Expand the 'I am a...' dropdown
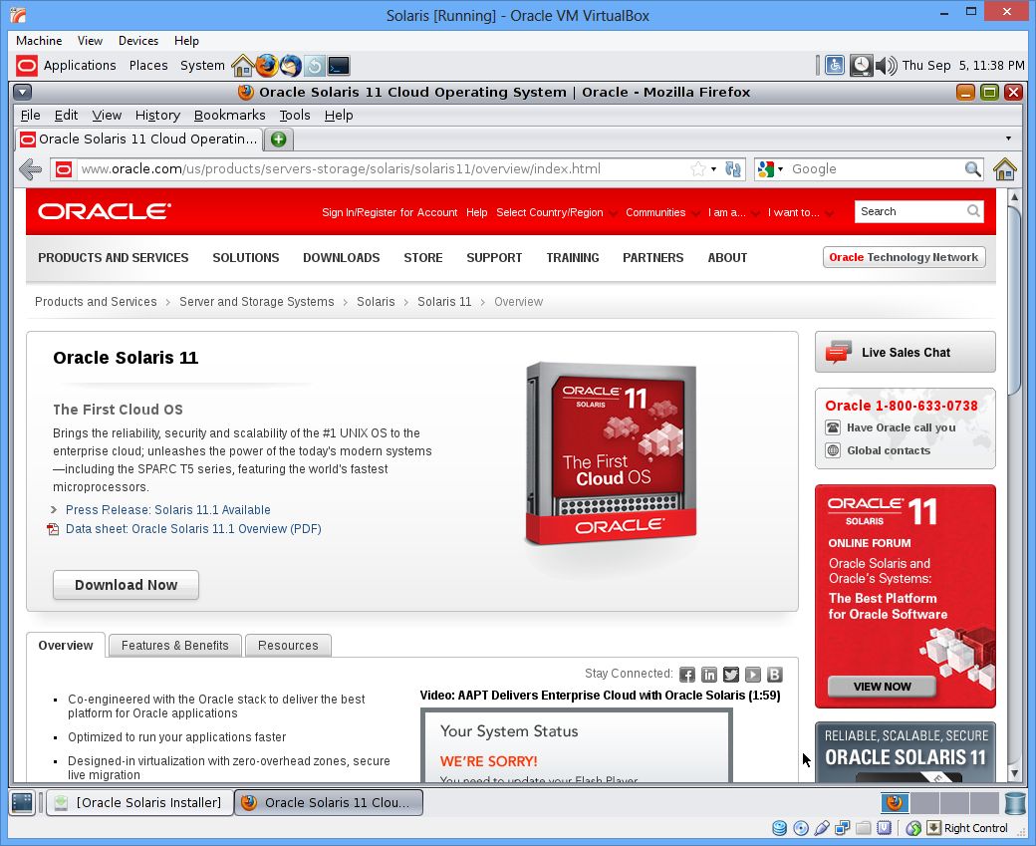This screenshot has height=846, width=1036. [733, 213]
